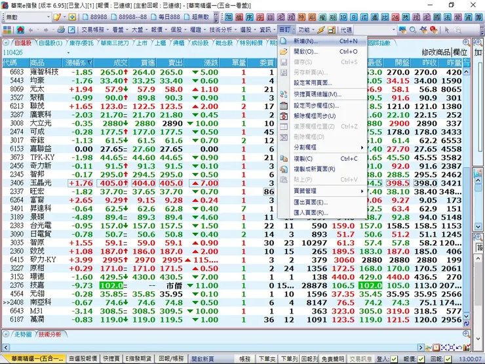Toggle the 報價 status checkbox
This screenshot has height=364, width=485.
click(x=421, y=359)
